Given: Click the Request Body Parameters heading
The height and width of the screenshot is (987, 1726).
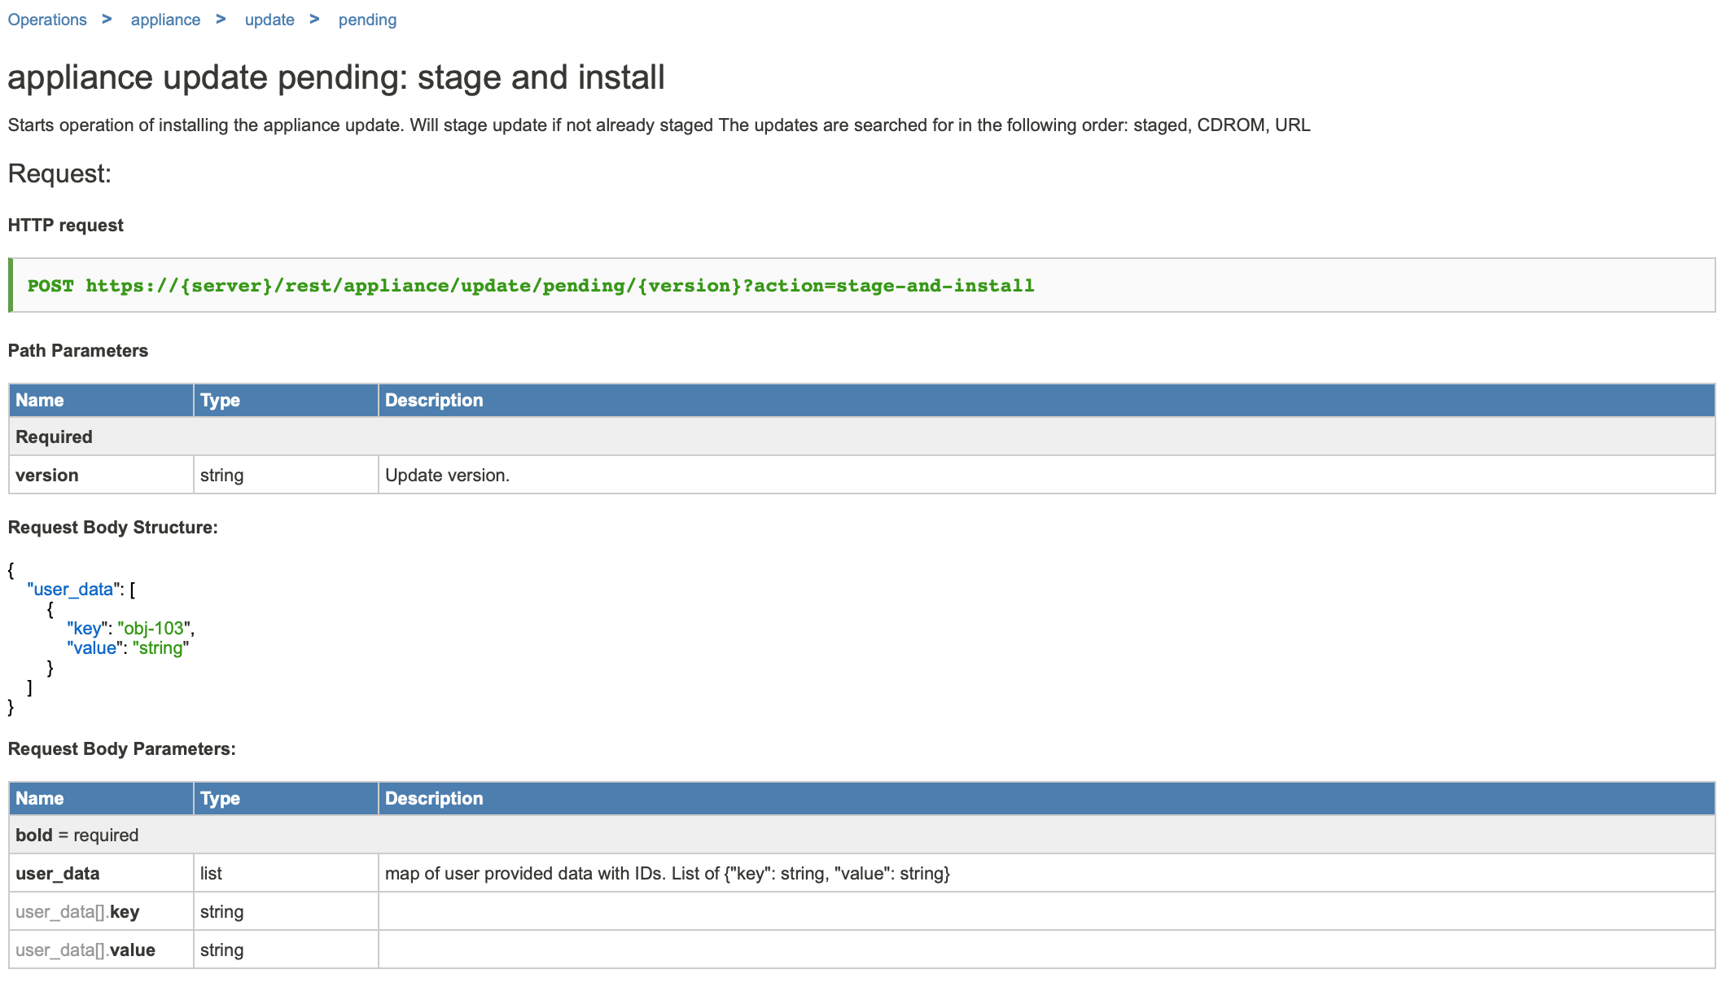Looking at the screenshot, I should click(122, 748).
